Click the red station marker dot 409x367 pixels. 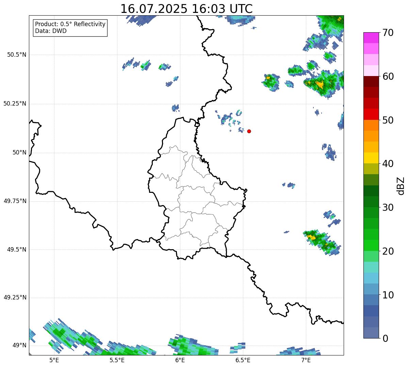(x=249, y=131)
